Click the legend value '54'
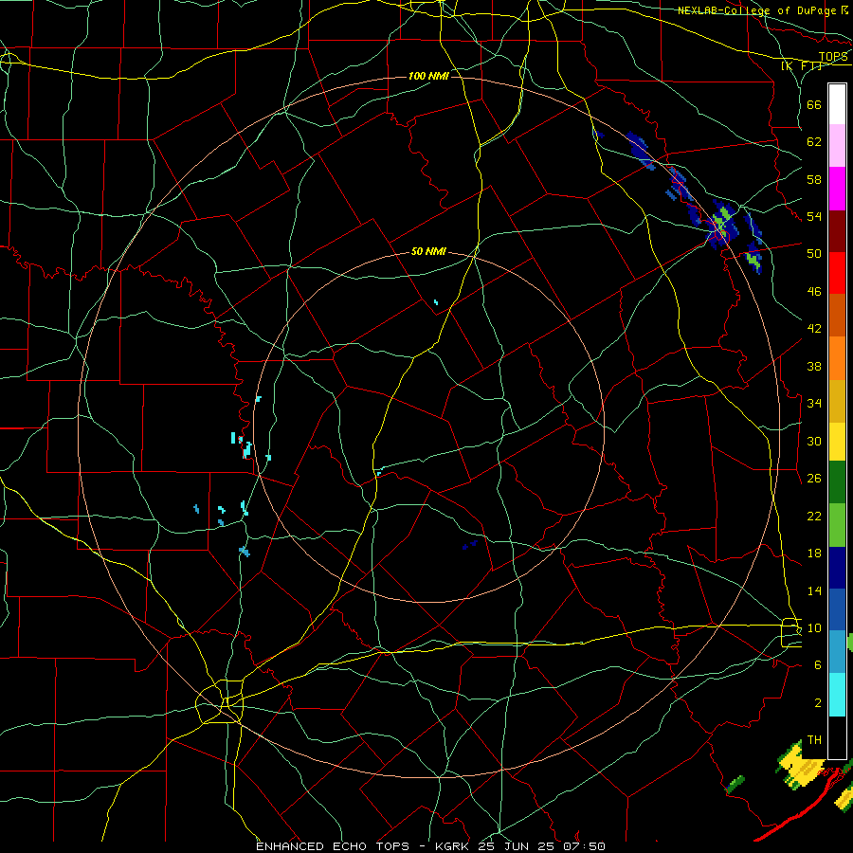Viewport: 853px width, 853px height. pos(814,216)
